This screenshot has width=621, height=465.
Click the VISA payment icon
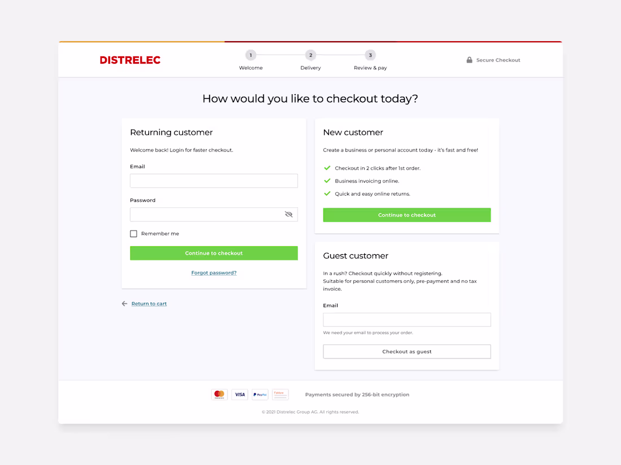click(x=239, y=394)
